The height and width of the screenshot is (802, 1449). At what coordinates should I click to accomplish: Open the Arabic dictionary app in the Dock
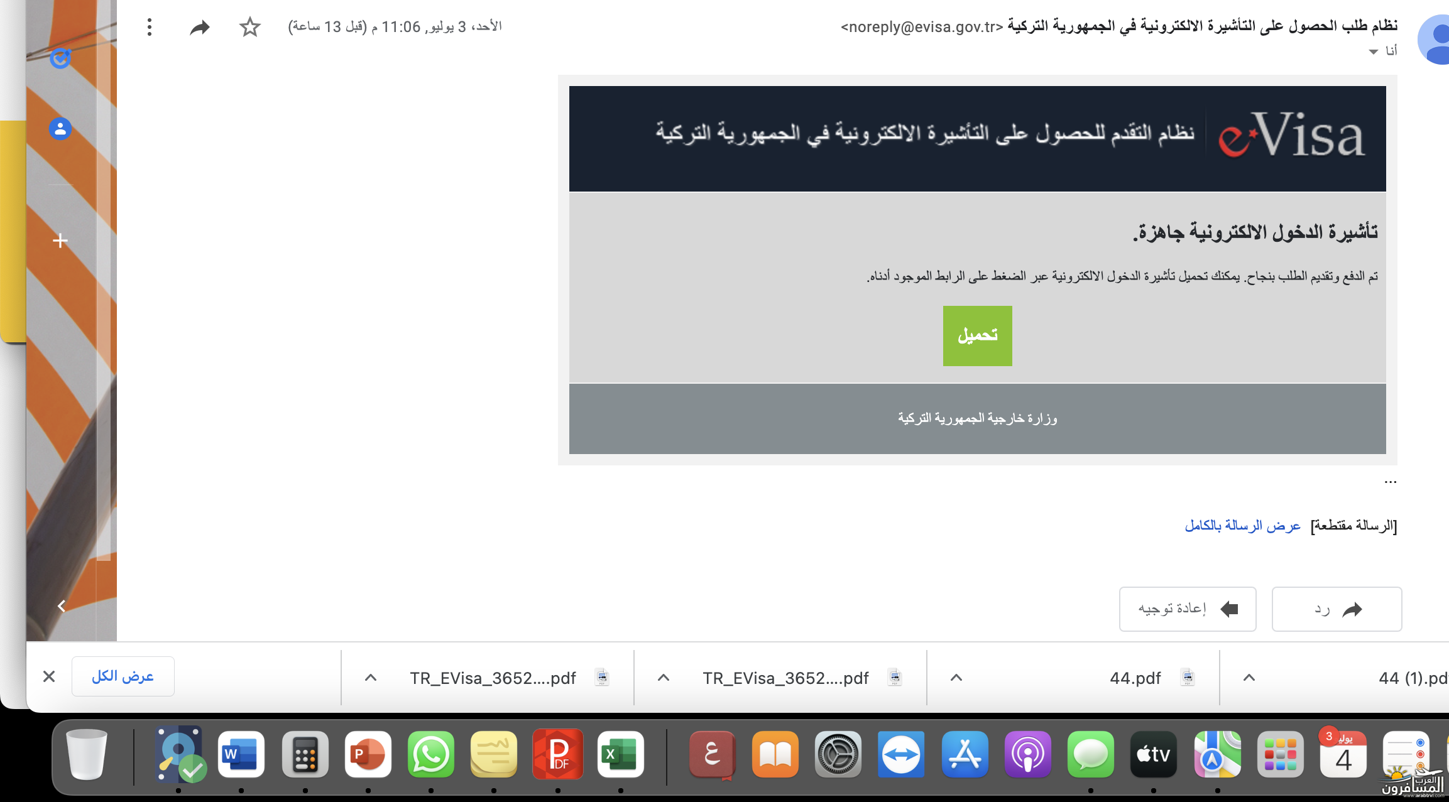[713, 754]
